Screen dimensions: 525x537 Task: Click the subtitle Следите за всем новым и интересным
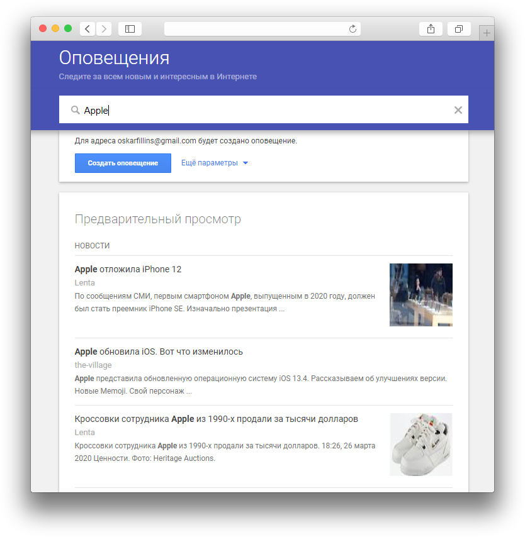[158, 76]
